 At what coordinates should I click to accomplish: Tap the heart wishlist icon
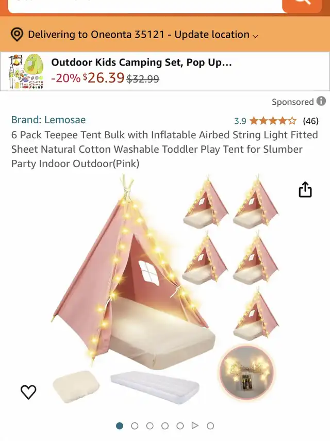pyautogui.click(x=28, y=392)
